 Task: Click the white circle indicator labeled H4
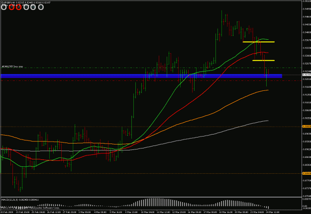(x=33, y=7)
